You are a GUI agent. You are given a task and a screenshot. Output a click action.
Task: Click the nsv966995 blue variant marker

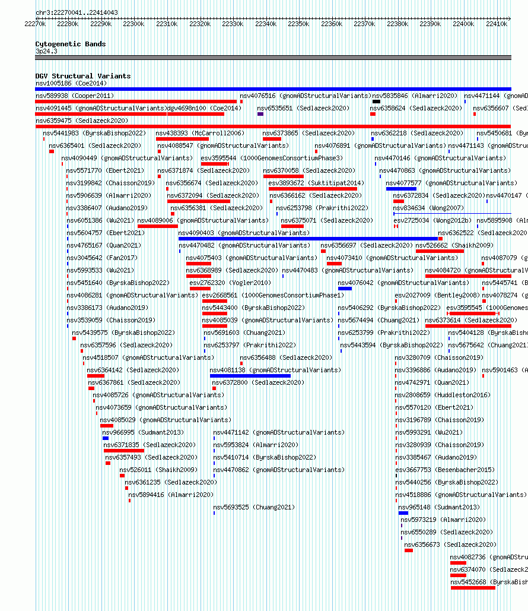click(x=106, y=438)
